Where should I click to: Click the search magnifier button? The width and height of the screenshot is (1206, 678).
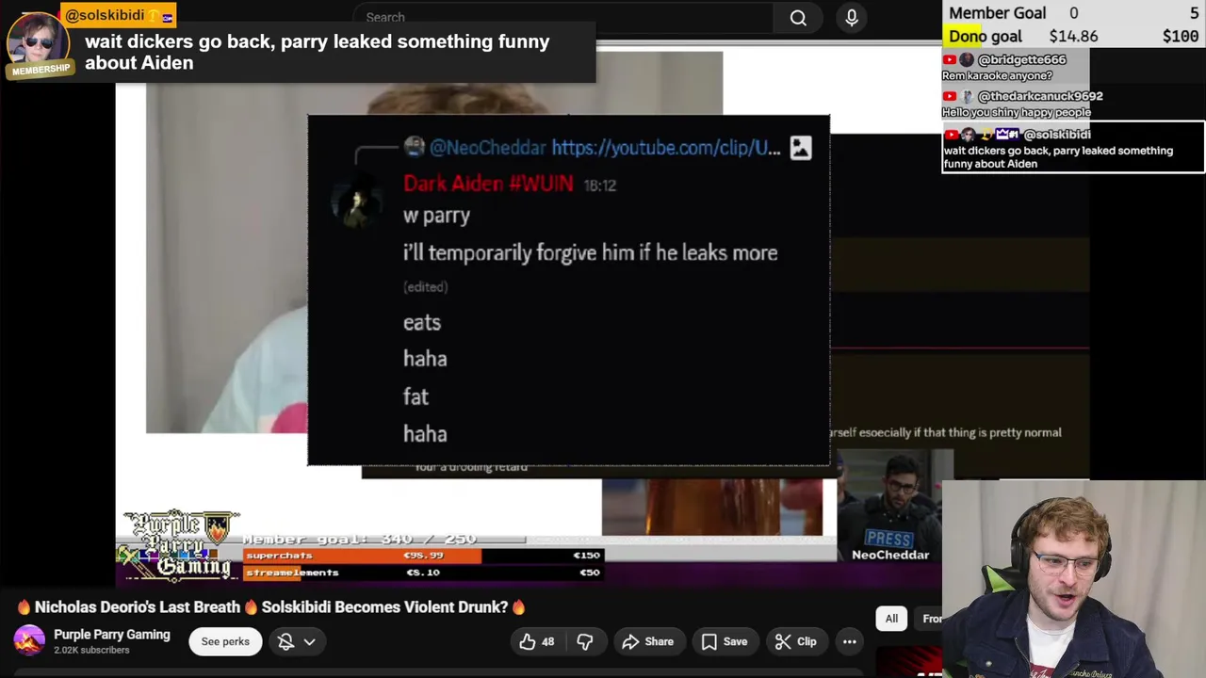(798, 17)
